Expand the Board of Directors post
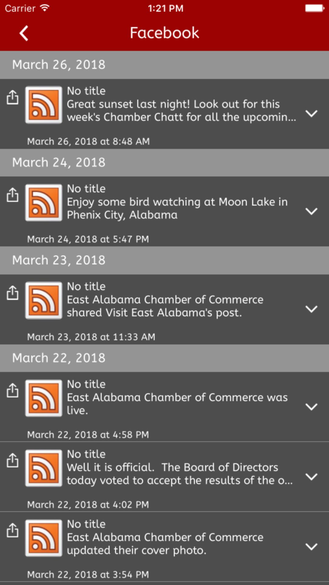The width and height of the screenshot is (329, 585). pyautogui.click(x=311, y=477)
